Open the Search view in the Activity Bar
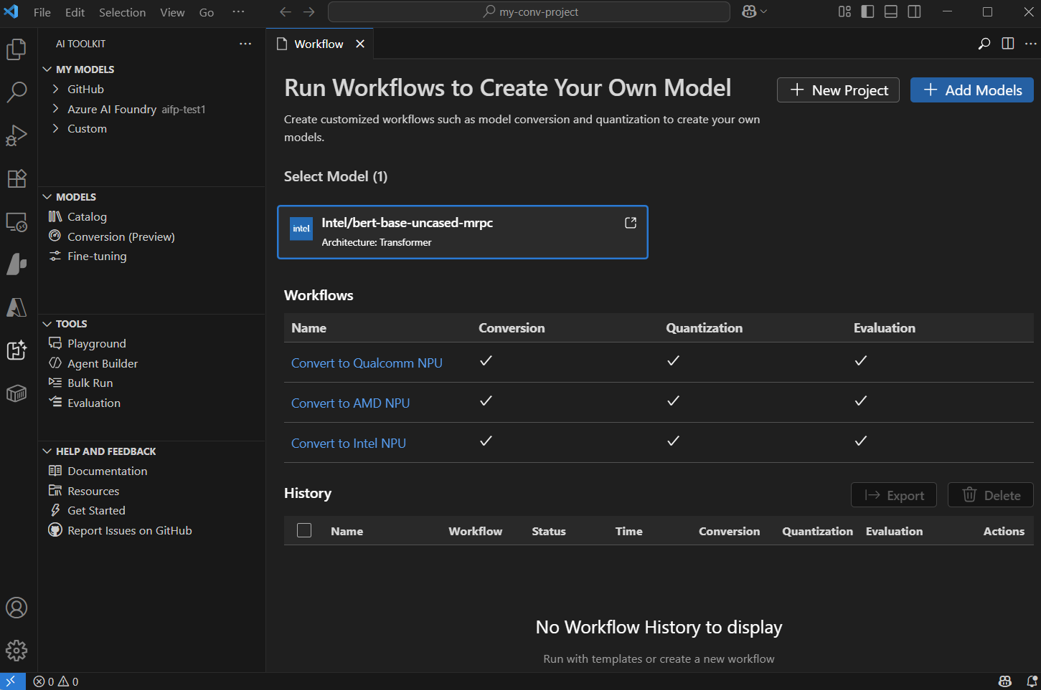The image size is (1041, 690). click(17, 92)
